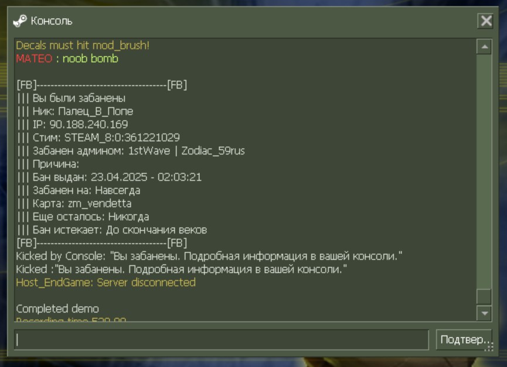This screenshot has height=367, width=507.
Task: Click the Steam logo in the title bar
Action: click(x=20, y=21)
